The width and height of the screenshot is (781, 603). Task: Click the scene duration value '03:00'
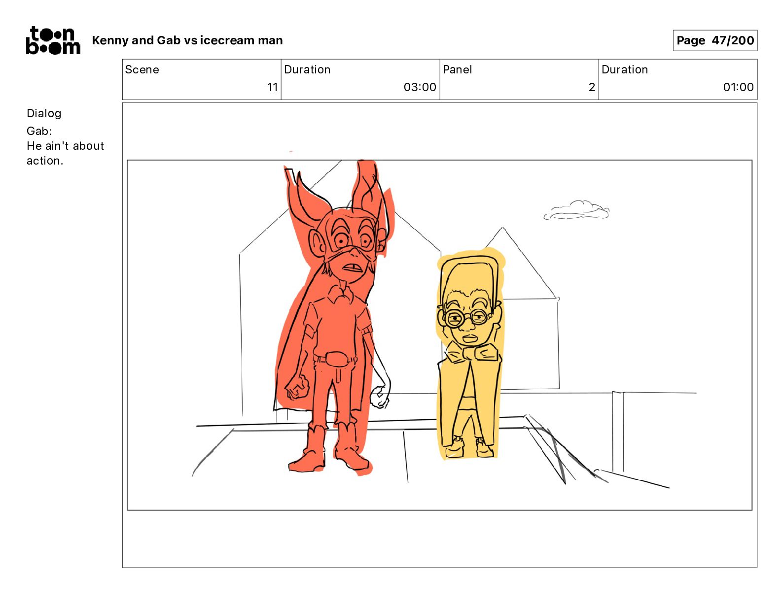[x=420, y=87]
